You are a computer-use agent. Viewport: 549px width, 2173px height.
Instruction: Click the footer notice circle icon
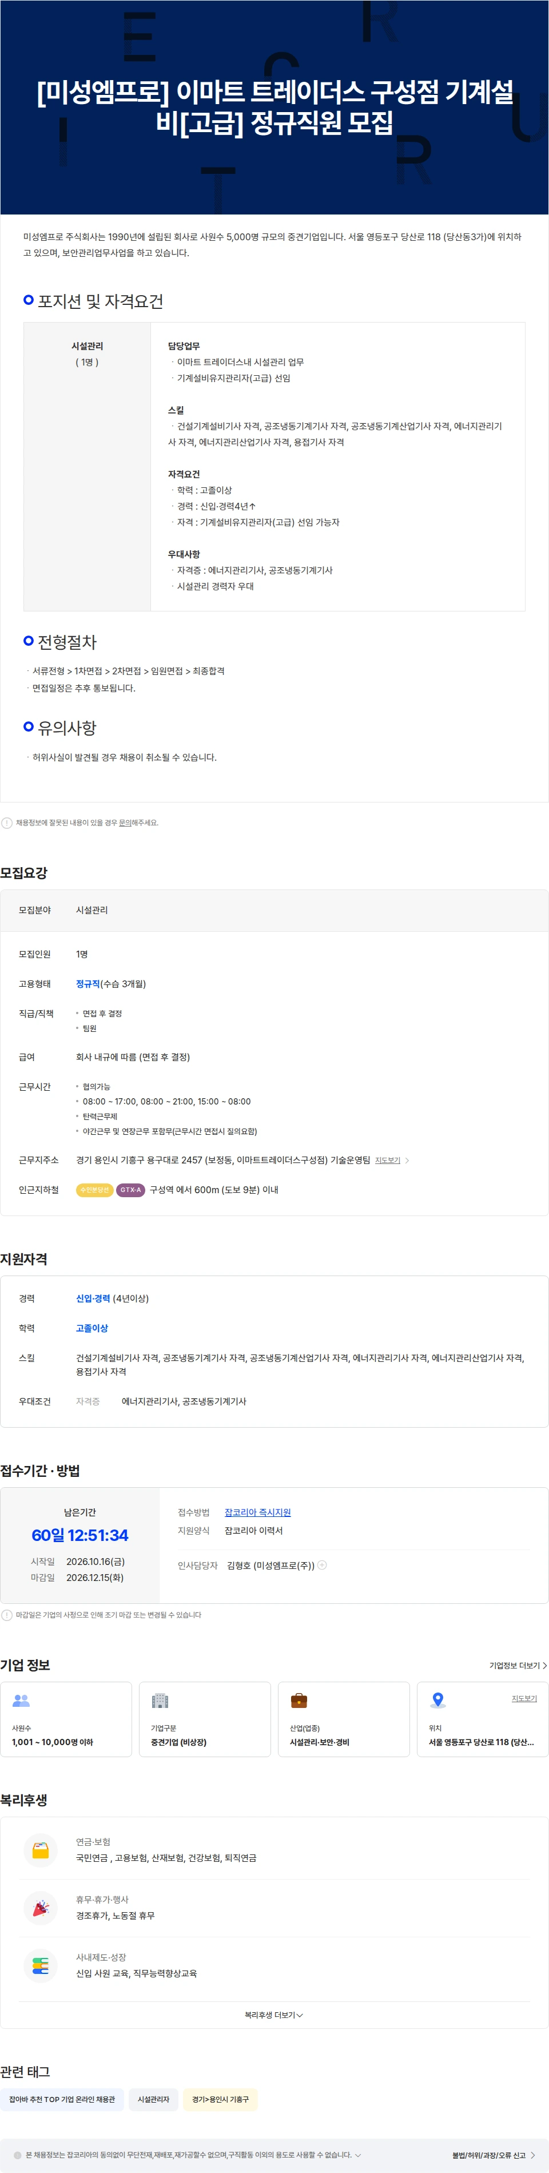pos(18,2155)
